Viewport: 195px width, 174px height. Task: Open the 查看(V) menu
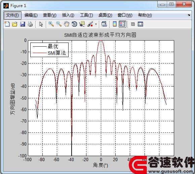[x=50, y=15]
